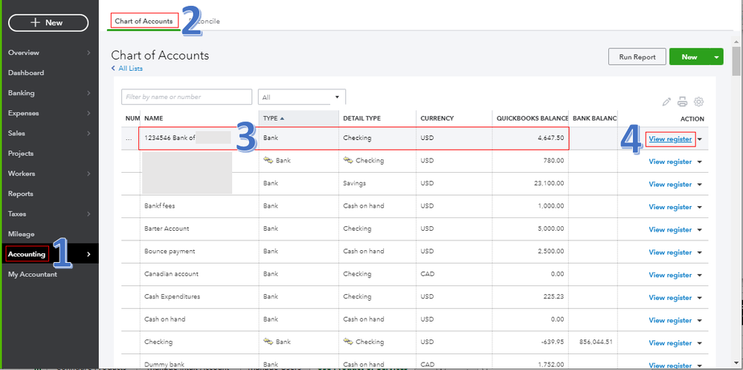
Task: Sort the table by the TYPE column
Action: coord(274,118)
